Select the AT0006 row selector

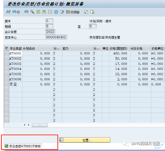click(x=7, y=79)
